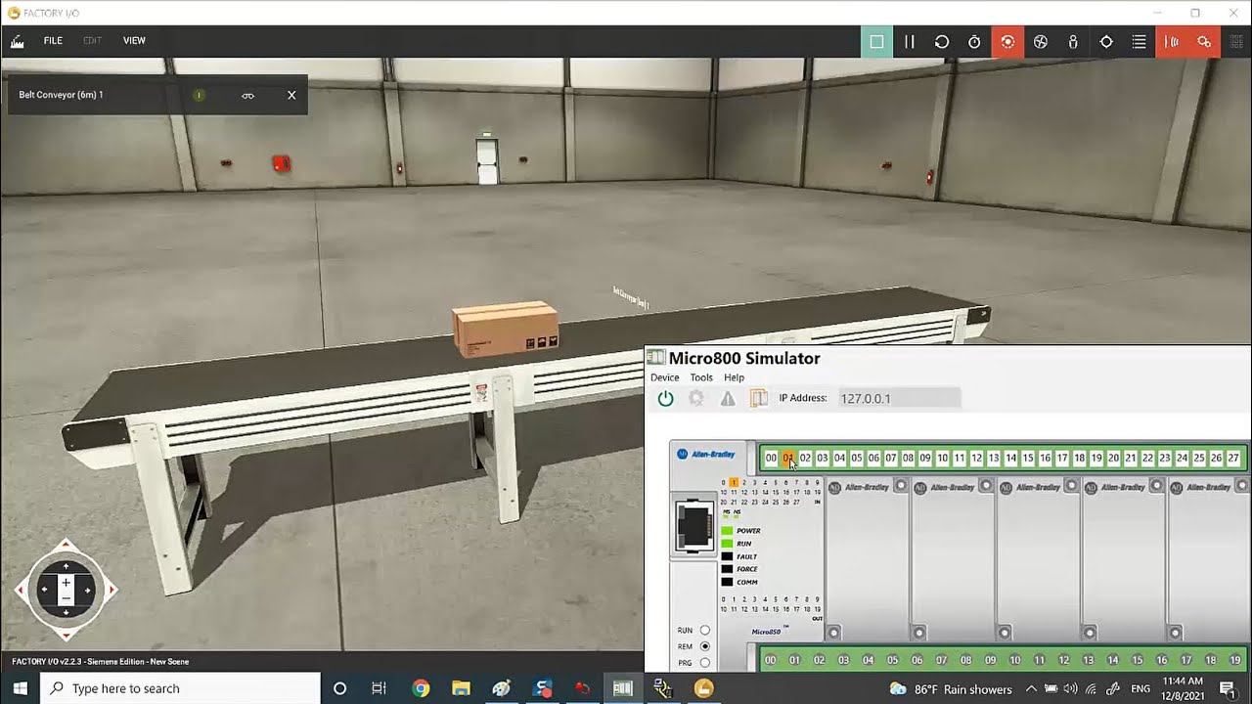Toggle simulator input 27
The image size is (1252, 704).
click(x=1233, y=458)
